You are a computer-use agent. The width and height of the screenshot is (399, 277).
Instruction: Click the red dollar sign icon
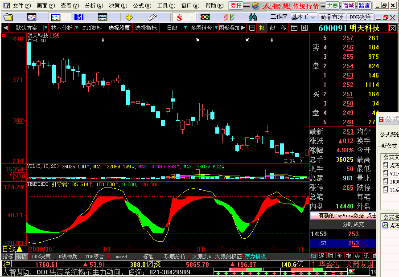point(179,17)
